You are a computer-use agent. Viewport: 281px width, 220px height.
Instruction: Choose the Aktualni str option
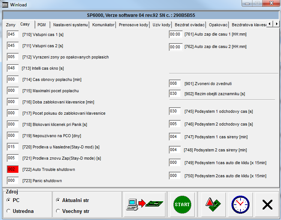(x=58, y=201)
